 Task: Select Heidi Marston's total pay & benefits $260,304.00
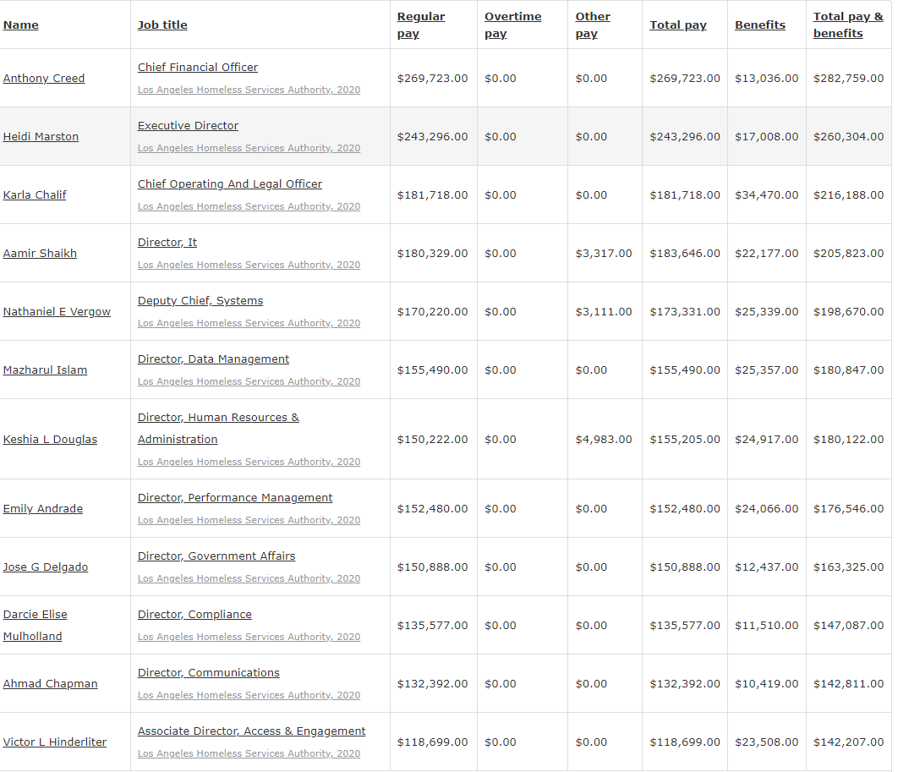coord(848,137)
